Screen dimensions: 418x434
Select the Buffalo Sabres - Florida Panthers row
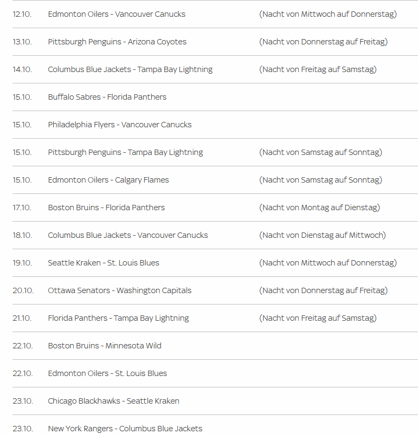(107, 97)
